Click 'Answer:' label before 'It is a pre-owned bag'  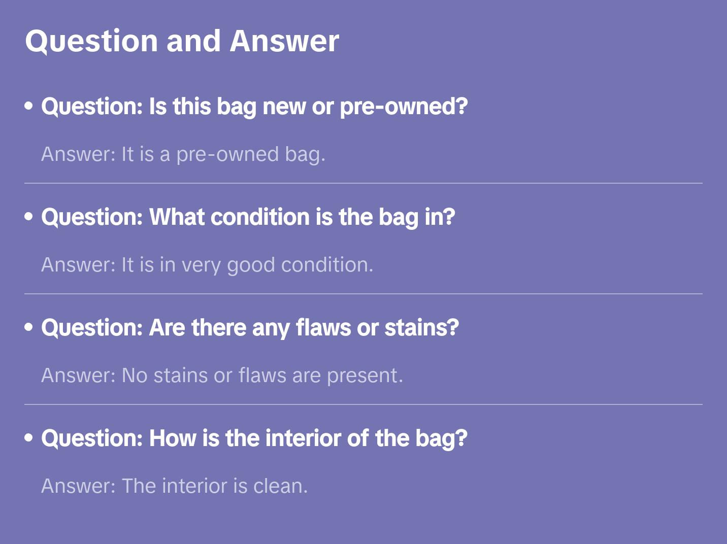point(79,154)
